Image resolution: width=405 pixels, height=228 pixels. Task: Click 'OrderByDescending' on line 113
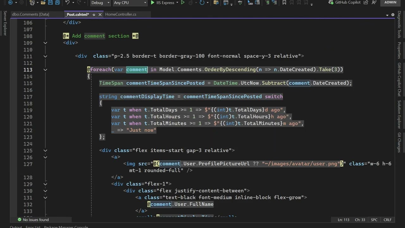pos(230,70)
